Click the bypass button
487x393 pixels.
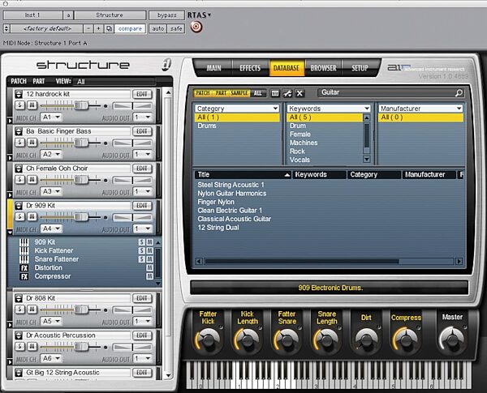pyautogui.click(x=166, y=15)
